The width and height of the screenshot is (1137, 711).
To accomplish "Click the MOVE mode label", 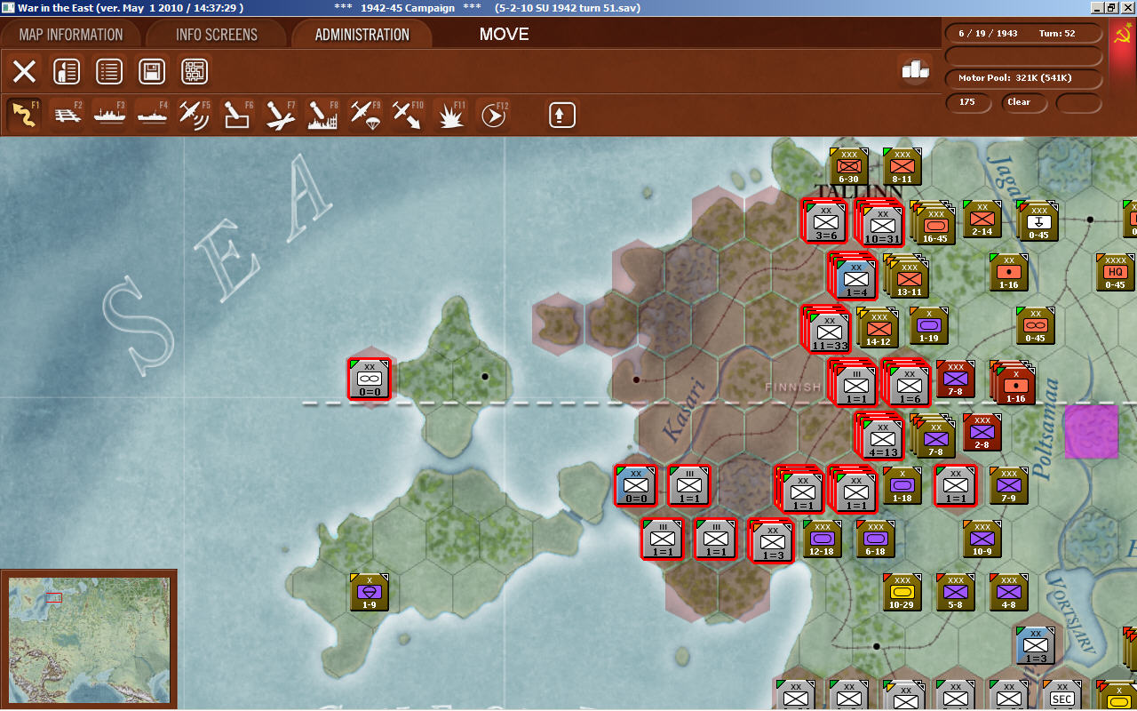I will (x=504, y=35).
